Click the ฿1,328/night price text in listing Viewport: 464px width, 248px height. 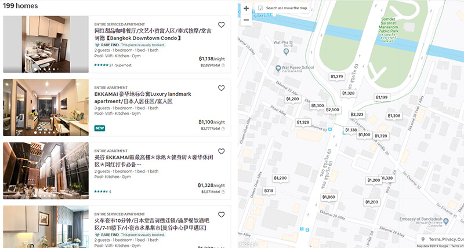click(x=211, y=185)
